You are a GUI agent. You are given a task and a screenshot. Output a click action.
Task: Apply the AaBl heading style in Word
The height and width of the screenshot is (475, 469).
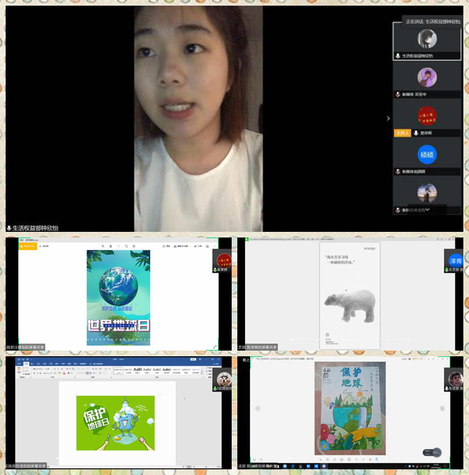pos(137,370)
